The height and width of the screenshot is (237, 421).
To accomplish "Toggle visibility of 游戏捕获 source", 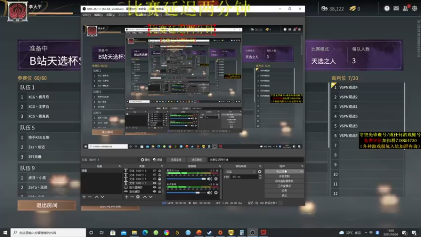I will tap(154, 192).
